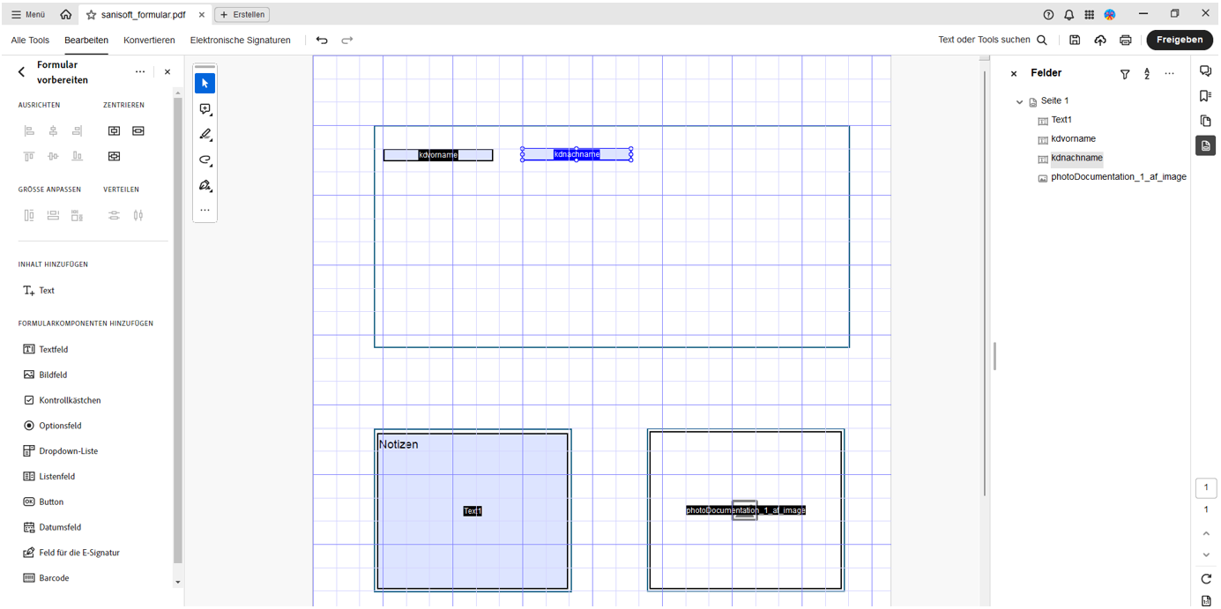Click the print icon
Viewport: 1221px width, 609px height.
[x=1125, y=40]
